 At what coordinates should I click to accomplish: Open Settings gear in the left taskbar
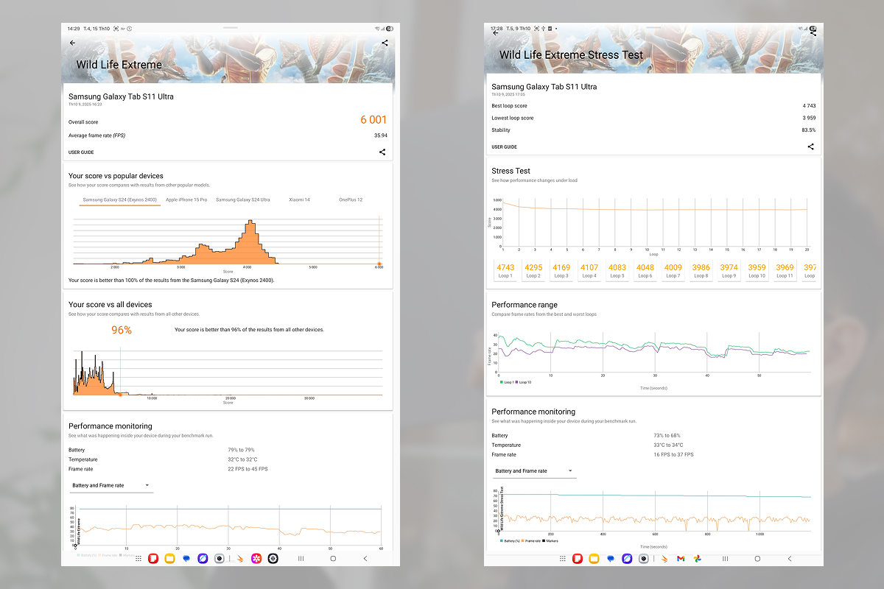[x=273, y=559]
